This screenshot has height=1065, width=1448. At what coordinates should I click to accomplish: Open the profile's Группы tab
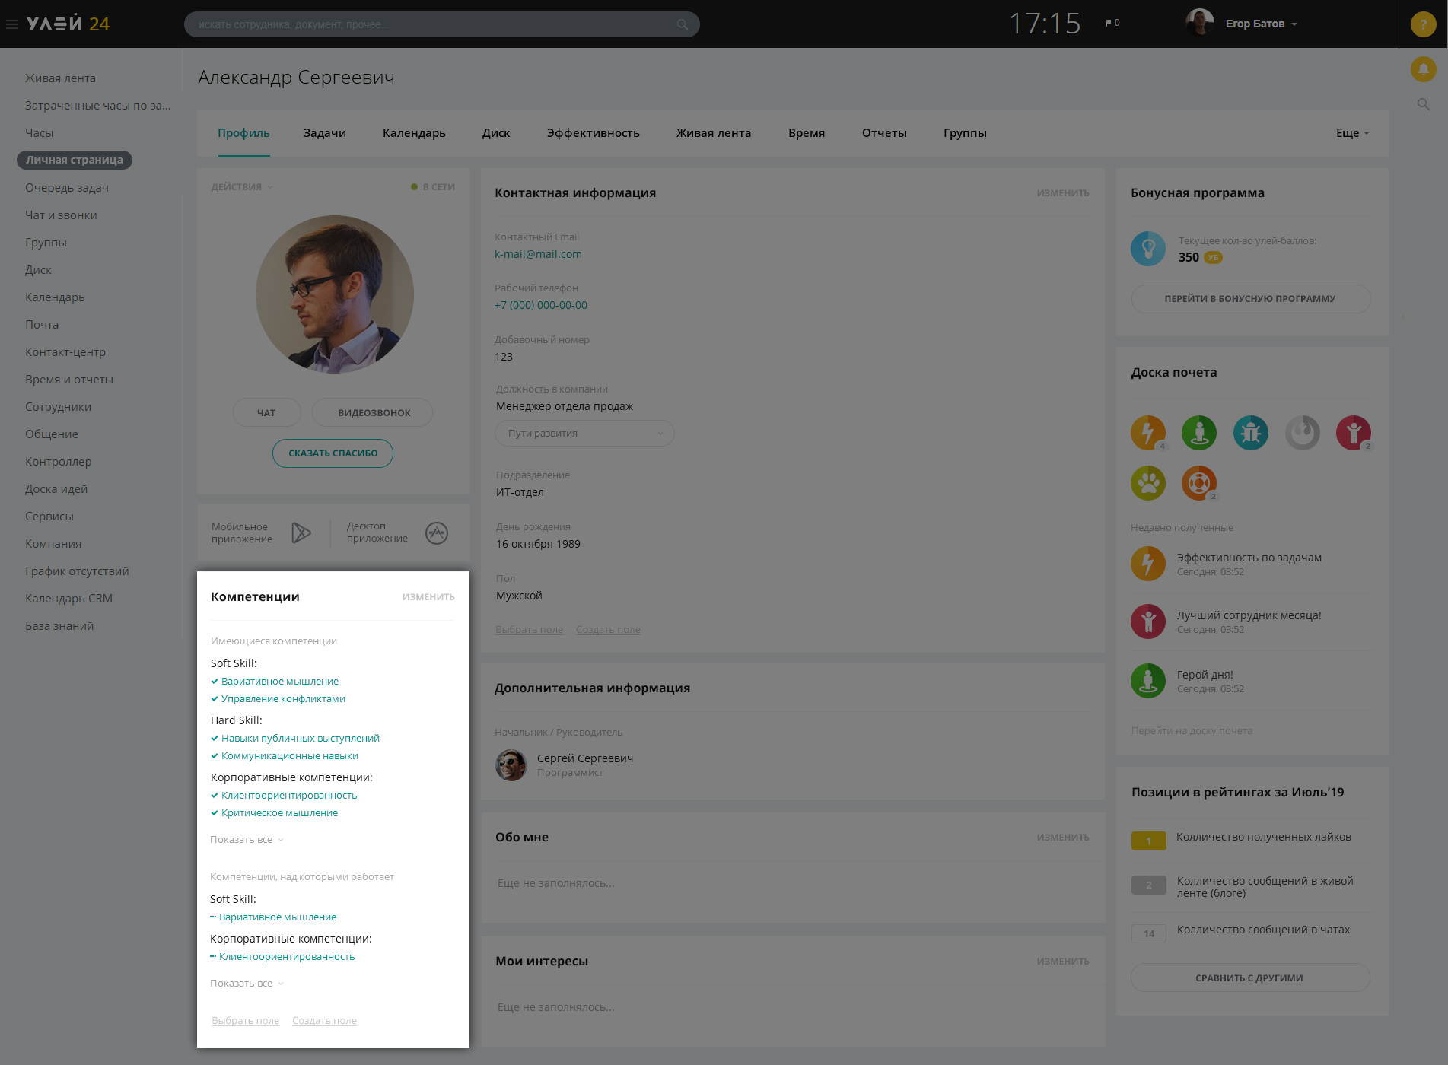tap(965, 133)
